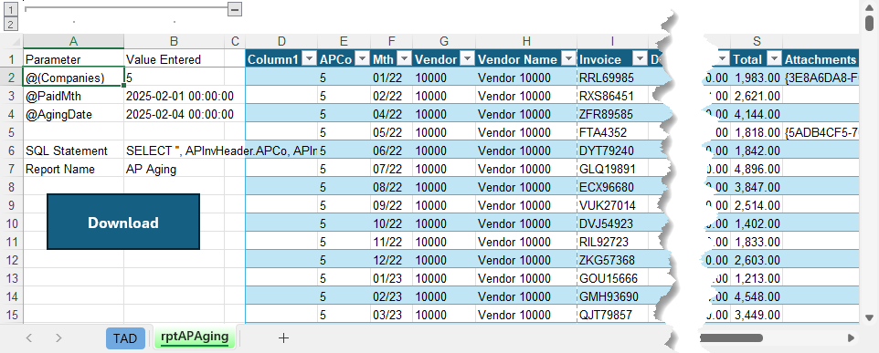Select cell with 2025-02-01 00:00:00

pos(175,96)
